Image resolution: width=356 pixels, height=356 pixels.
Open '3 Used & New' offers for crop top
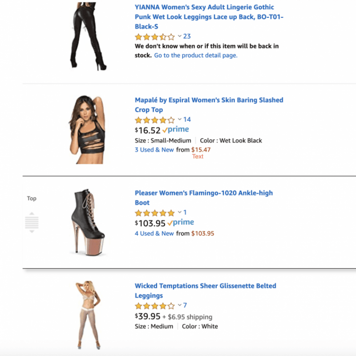point(154,150)
